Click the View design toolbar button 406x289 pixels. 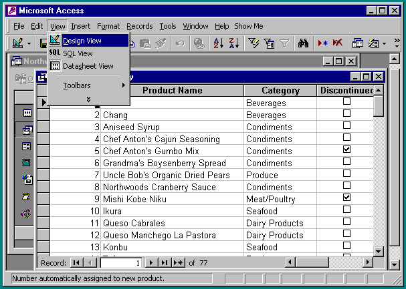point(18,43)
